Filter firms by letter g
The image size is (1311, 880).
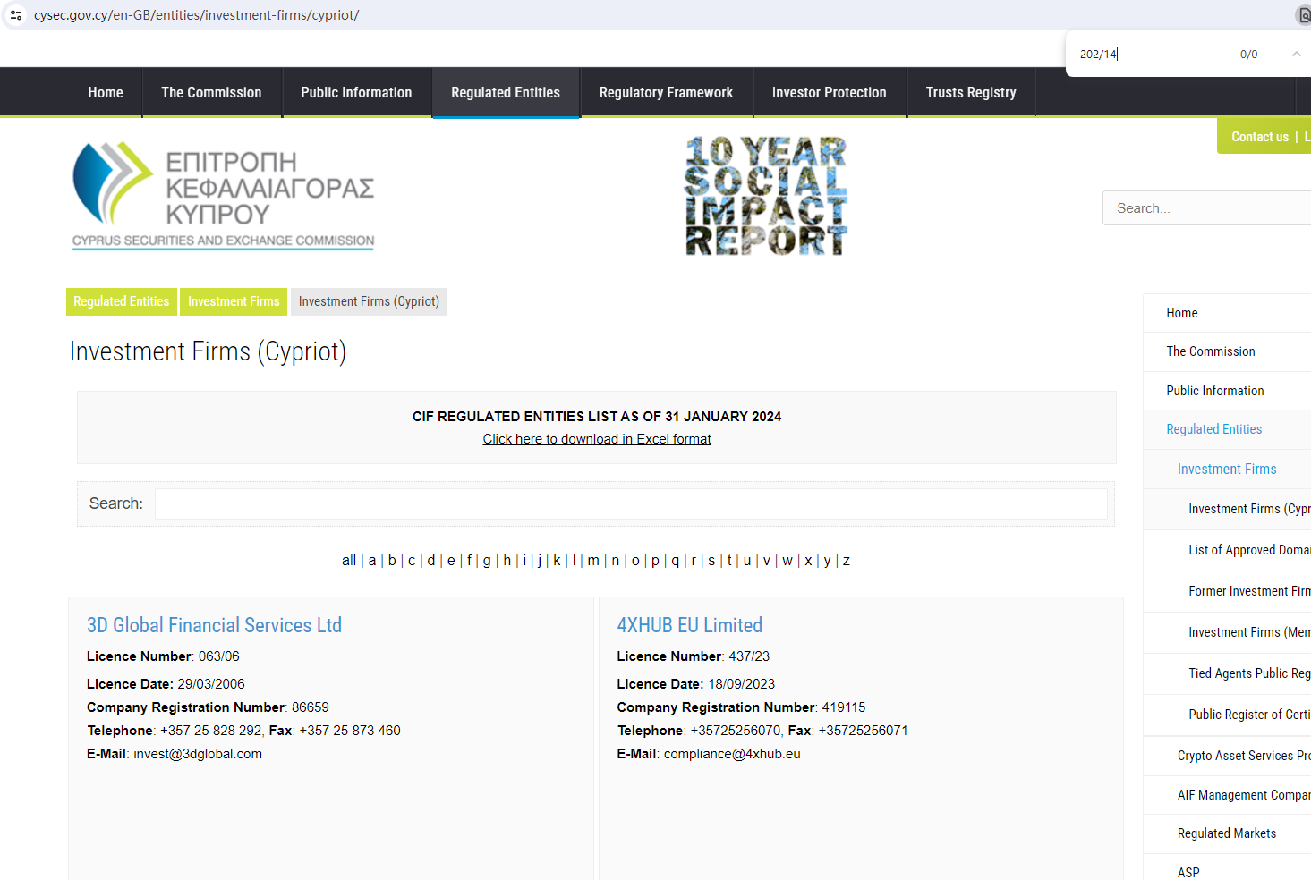point(487,561)
